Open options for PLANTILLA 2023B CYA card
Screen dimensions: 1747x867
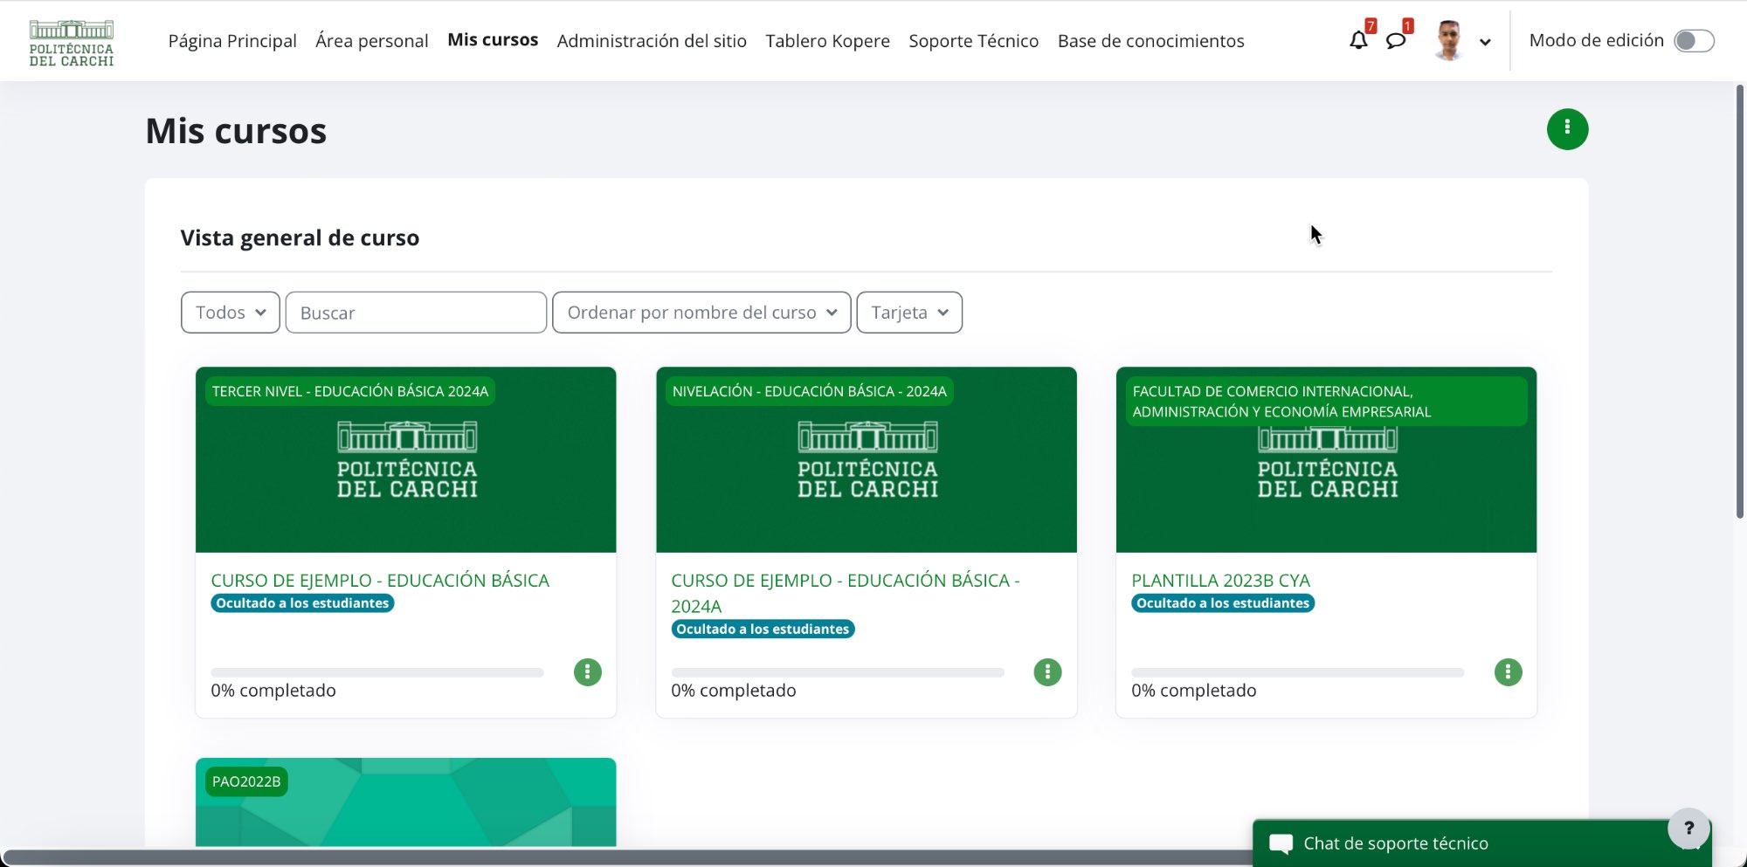click(1508, 671)
